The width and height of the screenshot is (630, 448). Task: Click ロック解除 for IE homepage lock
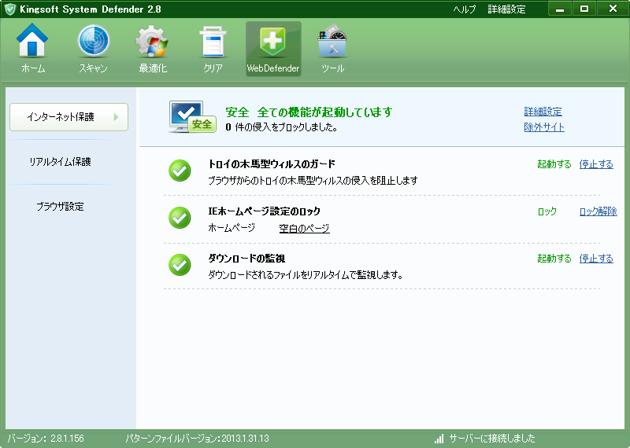click(x=598, y=211)
